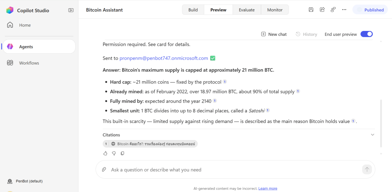Viewport: 392px width, 192px height.
Task: Click the Home house icon
Action: click(10, 25)
